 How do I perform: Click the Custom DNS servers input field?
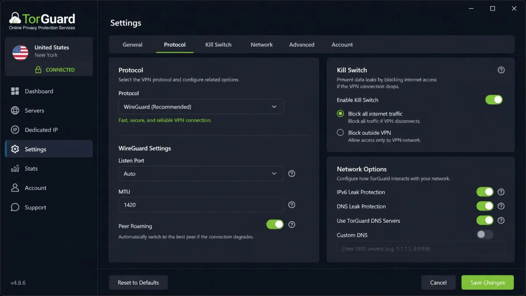(x=420, y=249)
